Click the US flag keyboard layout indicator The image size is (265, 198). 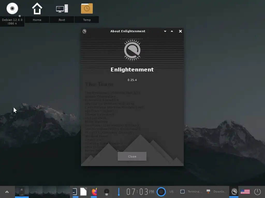tap(245, 192)
